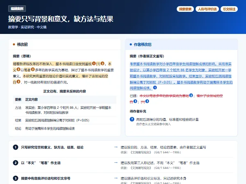The width and height of the screenshot is (246, 184).
Task: Click orange marker 3 after "填补了该领域的空白" in original
Action: pos(18,82)
